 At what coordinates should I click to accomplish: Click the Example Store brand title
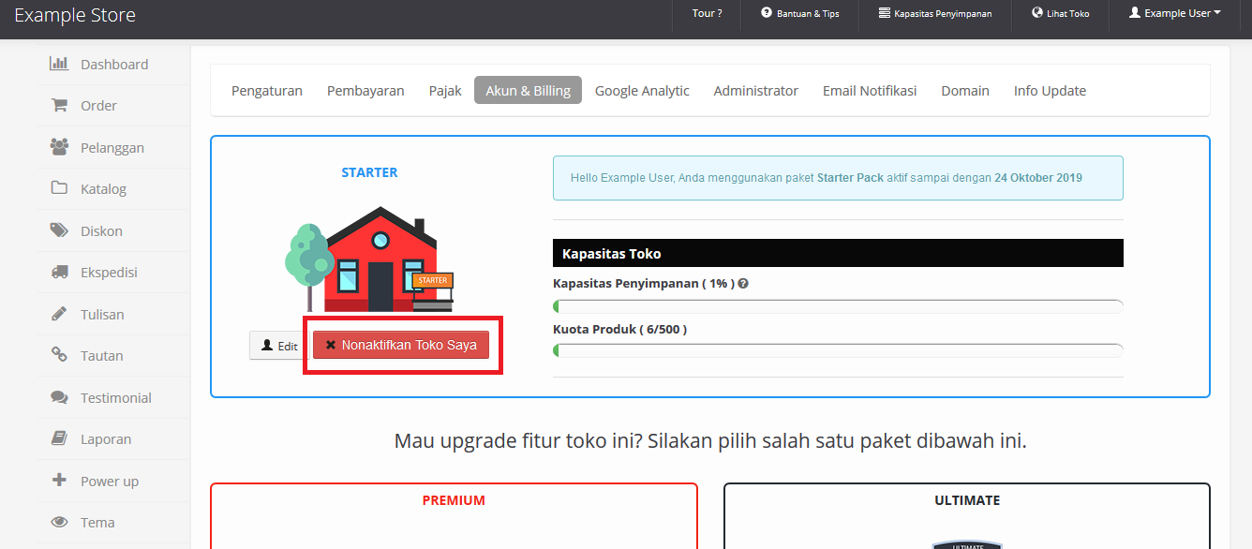pyautogui.click(x=75, y=15)
